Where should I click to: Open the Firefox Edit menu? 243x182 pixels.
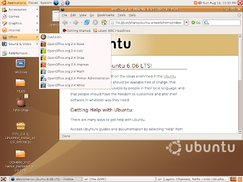pyautogui.click(x=73, y=15)
